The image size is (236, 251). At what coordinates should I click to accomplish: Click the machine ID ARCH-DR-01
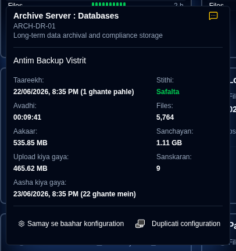click(34, 26)
